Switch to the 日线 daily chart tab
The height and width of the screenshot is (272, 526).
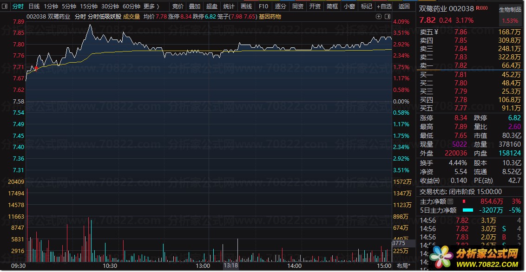pos(34,6)
